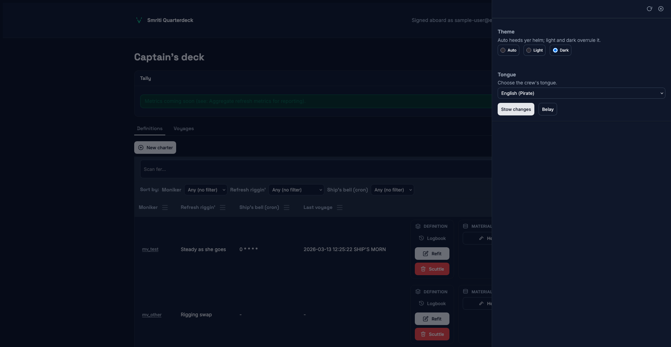The image size is (671, 347).
Task: Click the Scan fer... search field
Action: click(315, 169)
